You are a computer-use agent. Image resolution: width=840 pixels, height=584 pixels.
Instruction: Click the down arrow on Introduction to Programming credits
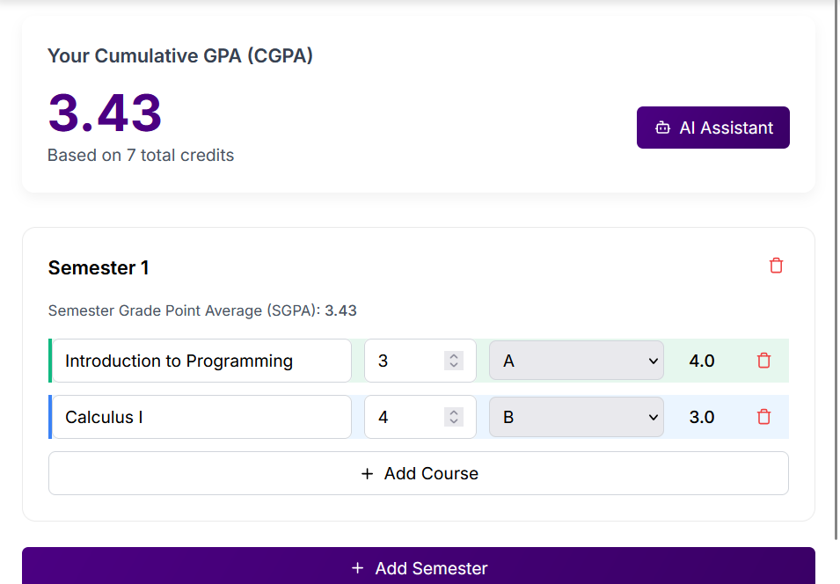pos(455,366)
